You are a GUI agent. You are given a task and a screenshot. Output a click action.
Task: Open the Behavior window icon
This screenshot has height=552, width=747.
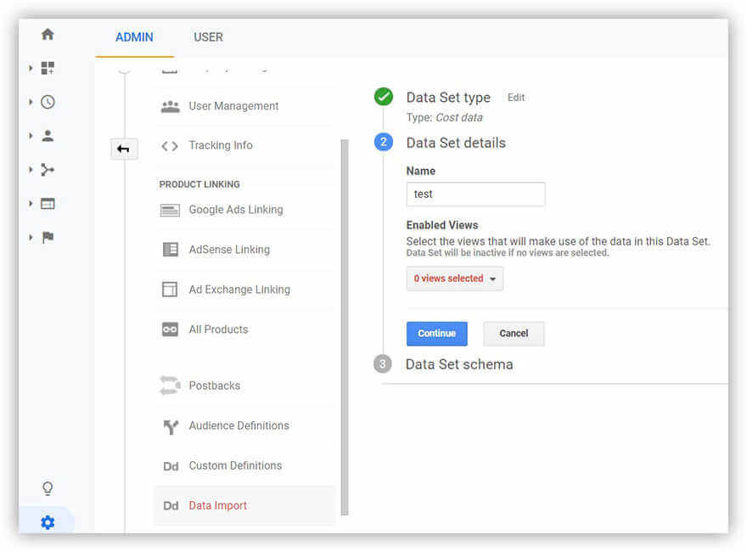click(x=48, y=204)
